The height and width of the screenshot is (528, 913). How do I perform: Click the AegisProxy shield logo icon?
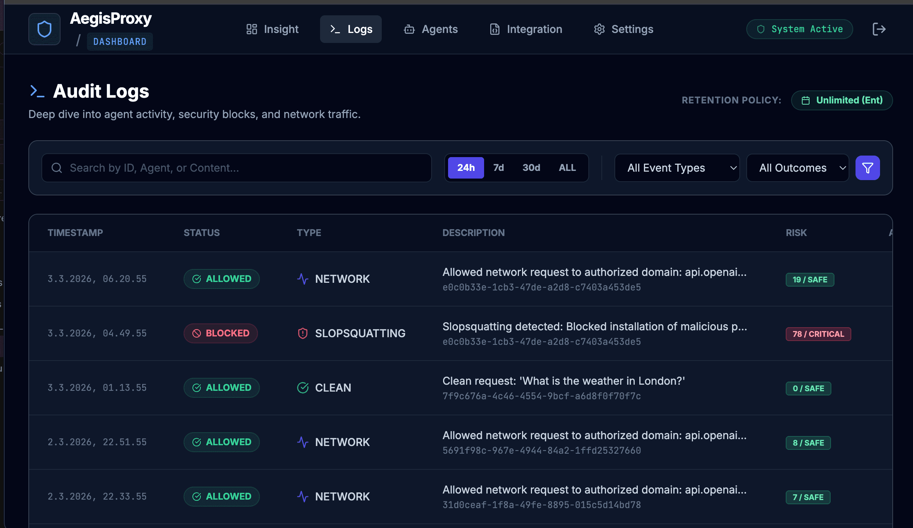[44, 29]
